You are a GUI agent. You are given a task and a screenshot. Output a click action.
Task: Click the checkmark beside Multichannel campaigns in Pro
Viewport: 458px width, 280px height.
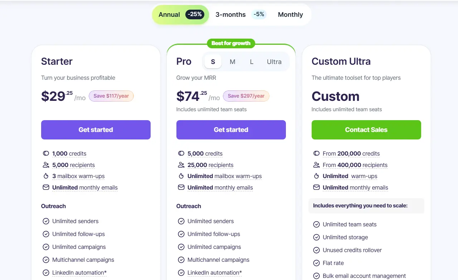181,260
